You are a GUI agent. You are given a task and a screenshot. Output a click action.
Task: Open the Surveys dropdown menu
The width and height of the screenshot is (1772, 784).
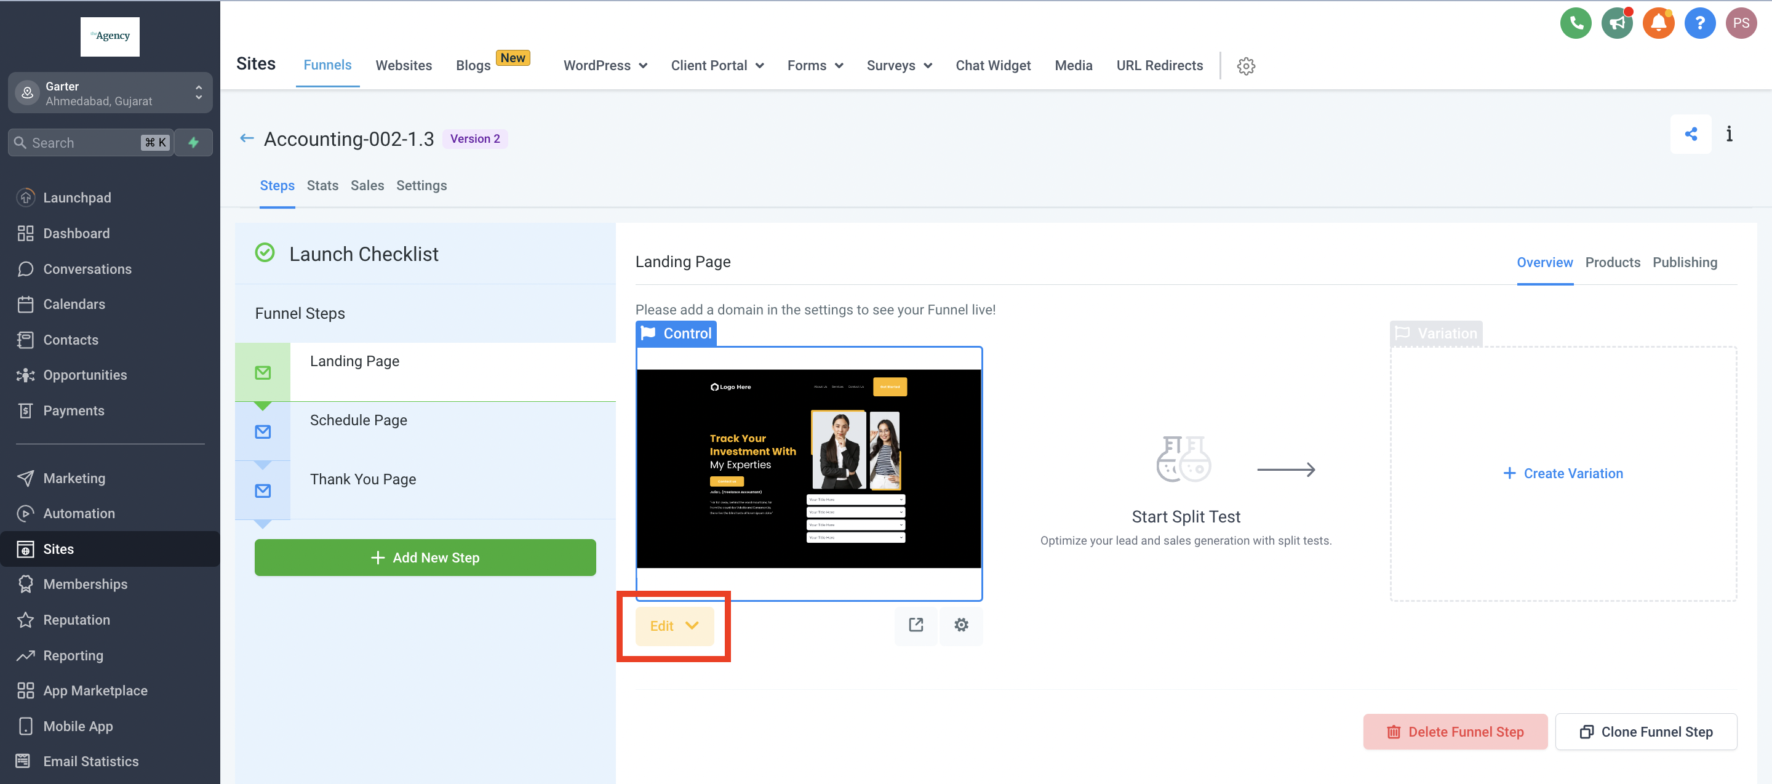click(x=898, y=66)
